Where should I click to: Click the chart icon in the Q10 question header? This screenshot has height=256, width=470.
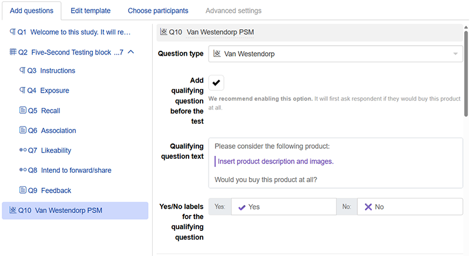163,32
